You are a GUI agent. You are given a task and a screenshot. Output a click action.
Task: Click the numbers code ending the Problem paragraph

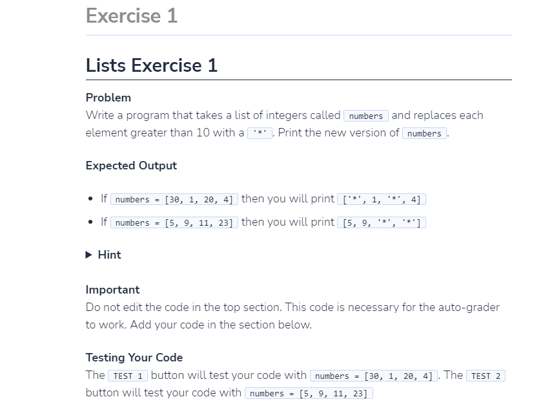click(x=425, y=133)
